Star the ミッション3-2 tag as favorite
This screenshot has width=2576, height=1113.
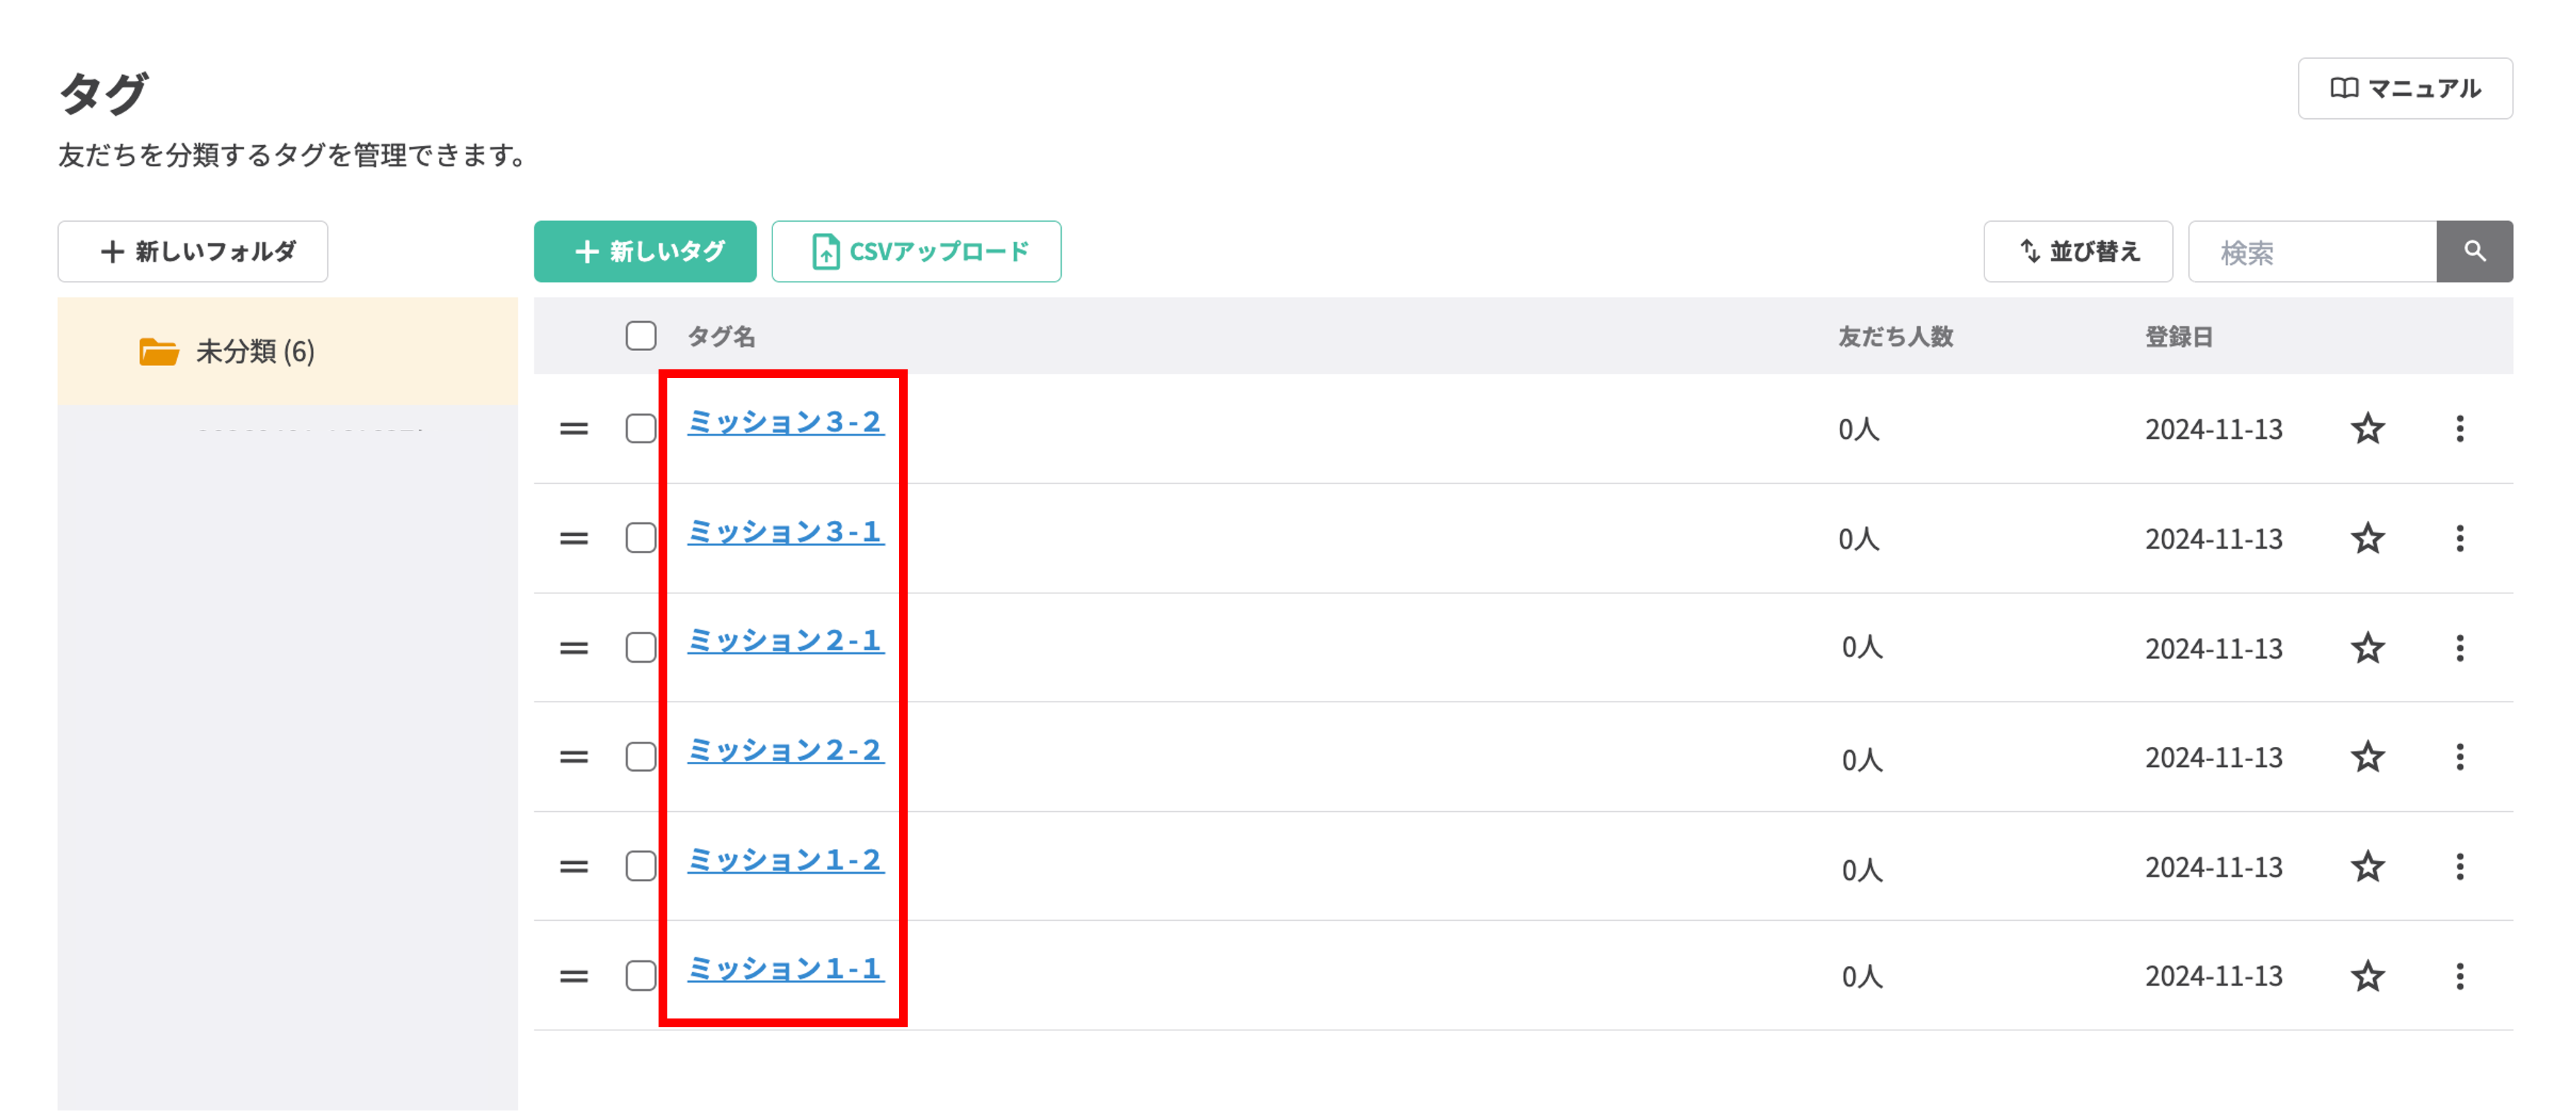[x=2368, y=429]
